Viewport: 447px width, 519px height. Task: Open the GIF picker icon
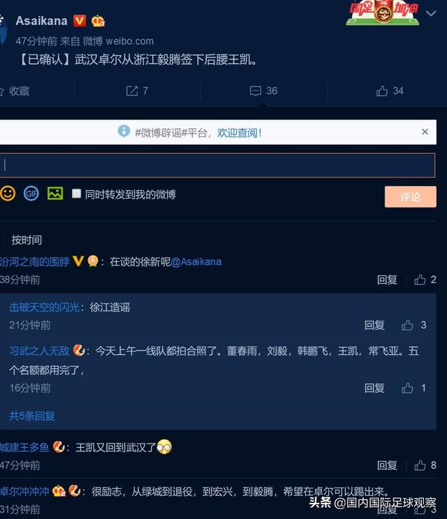(x=31, y=193)
